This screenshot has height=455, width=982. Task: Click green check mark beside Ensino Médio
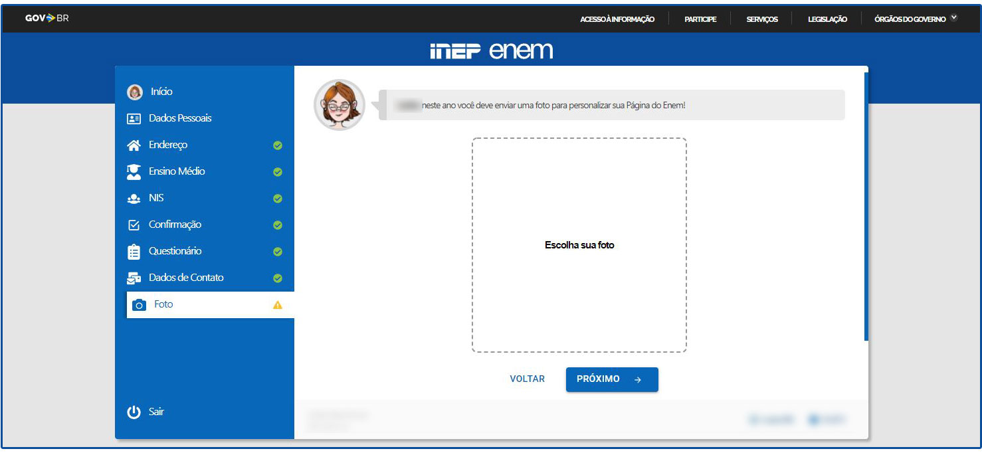coord(278,172)
